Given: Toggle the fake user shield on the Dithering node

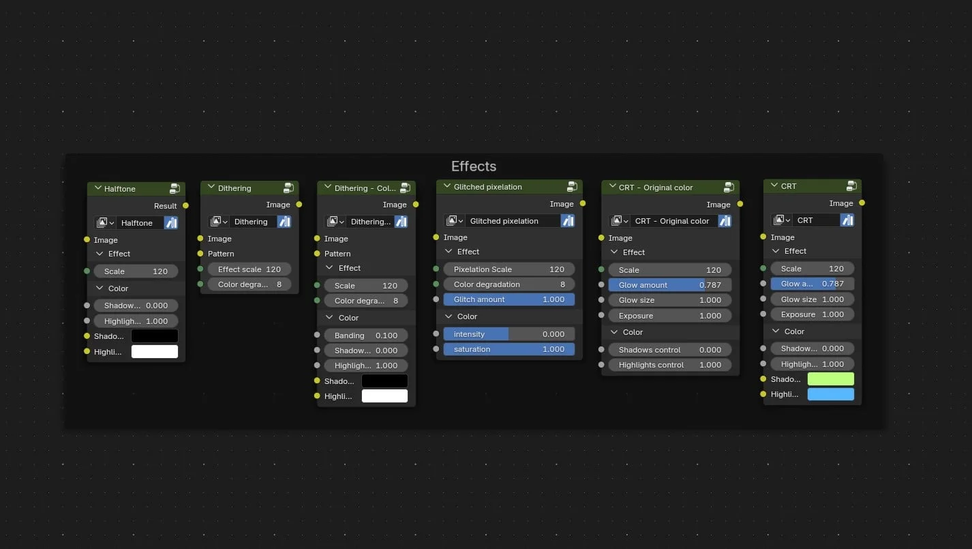Looking at the screenshot, I should tap(284, 221).
